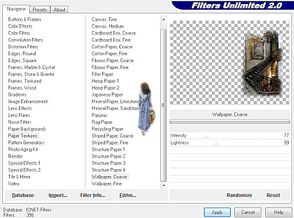The image size is (294, 218).
Task: Select Paper Backgrounds category
Action: tap(27, 129)
